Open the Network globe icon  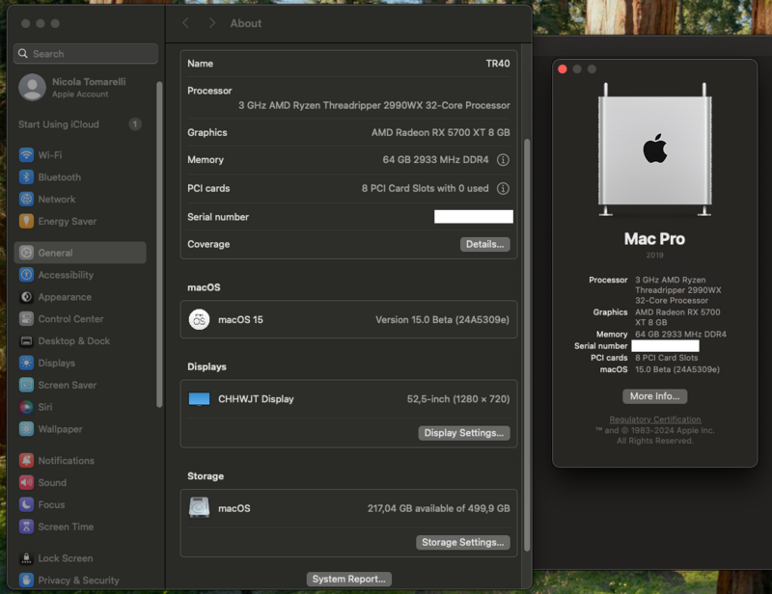[26, 200]
